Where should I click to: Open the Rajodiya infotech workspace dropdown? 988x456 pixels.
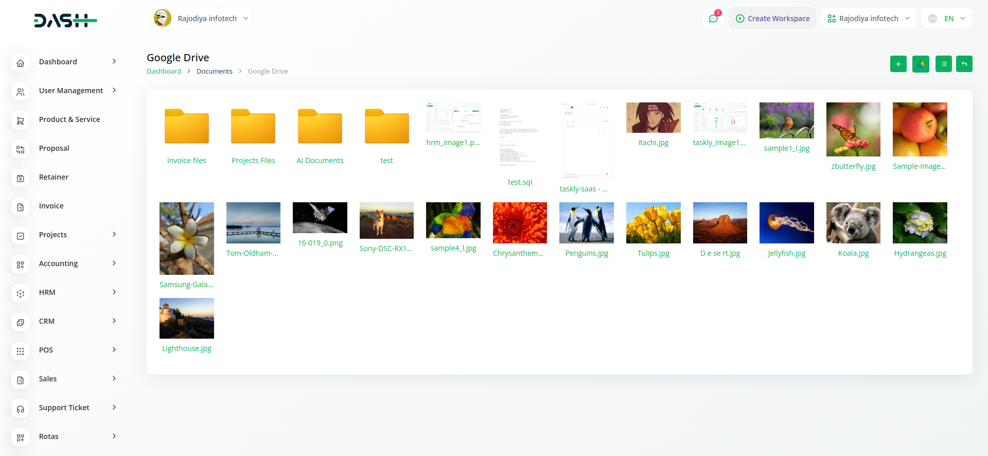pos(868,19)
